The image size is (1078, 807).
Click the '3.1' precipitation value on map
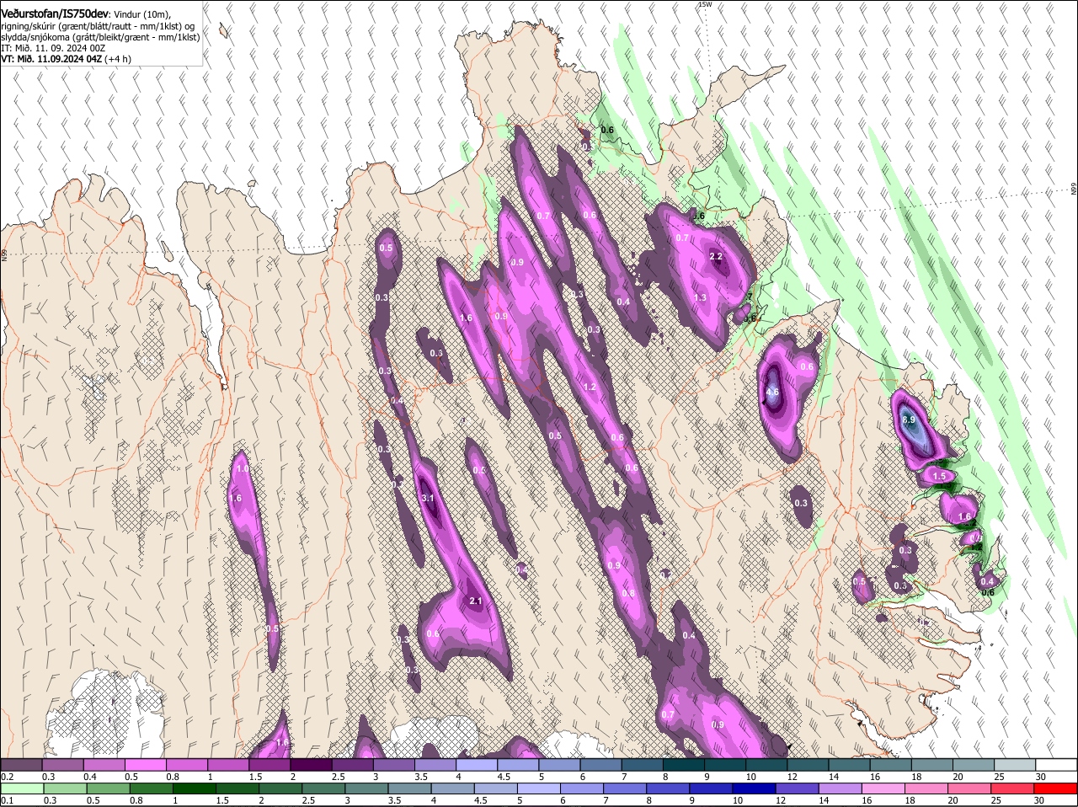tap(427, 498)
